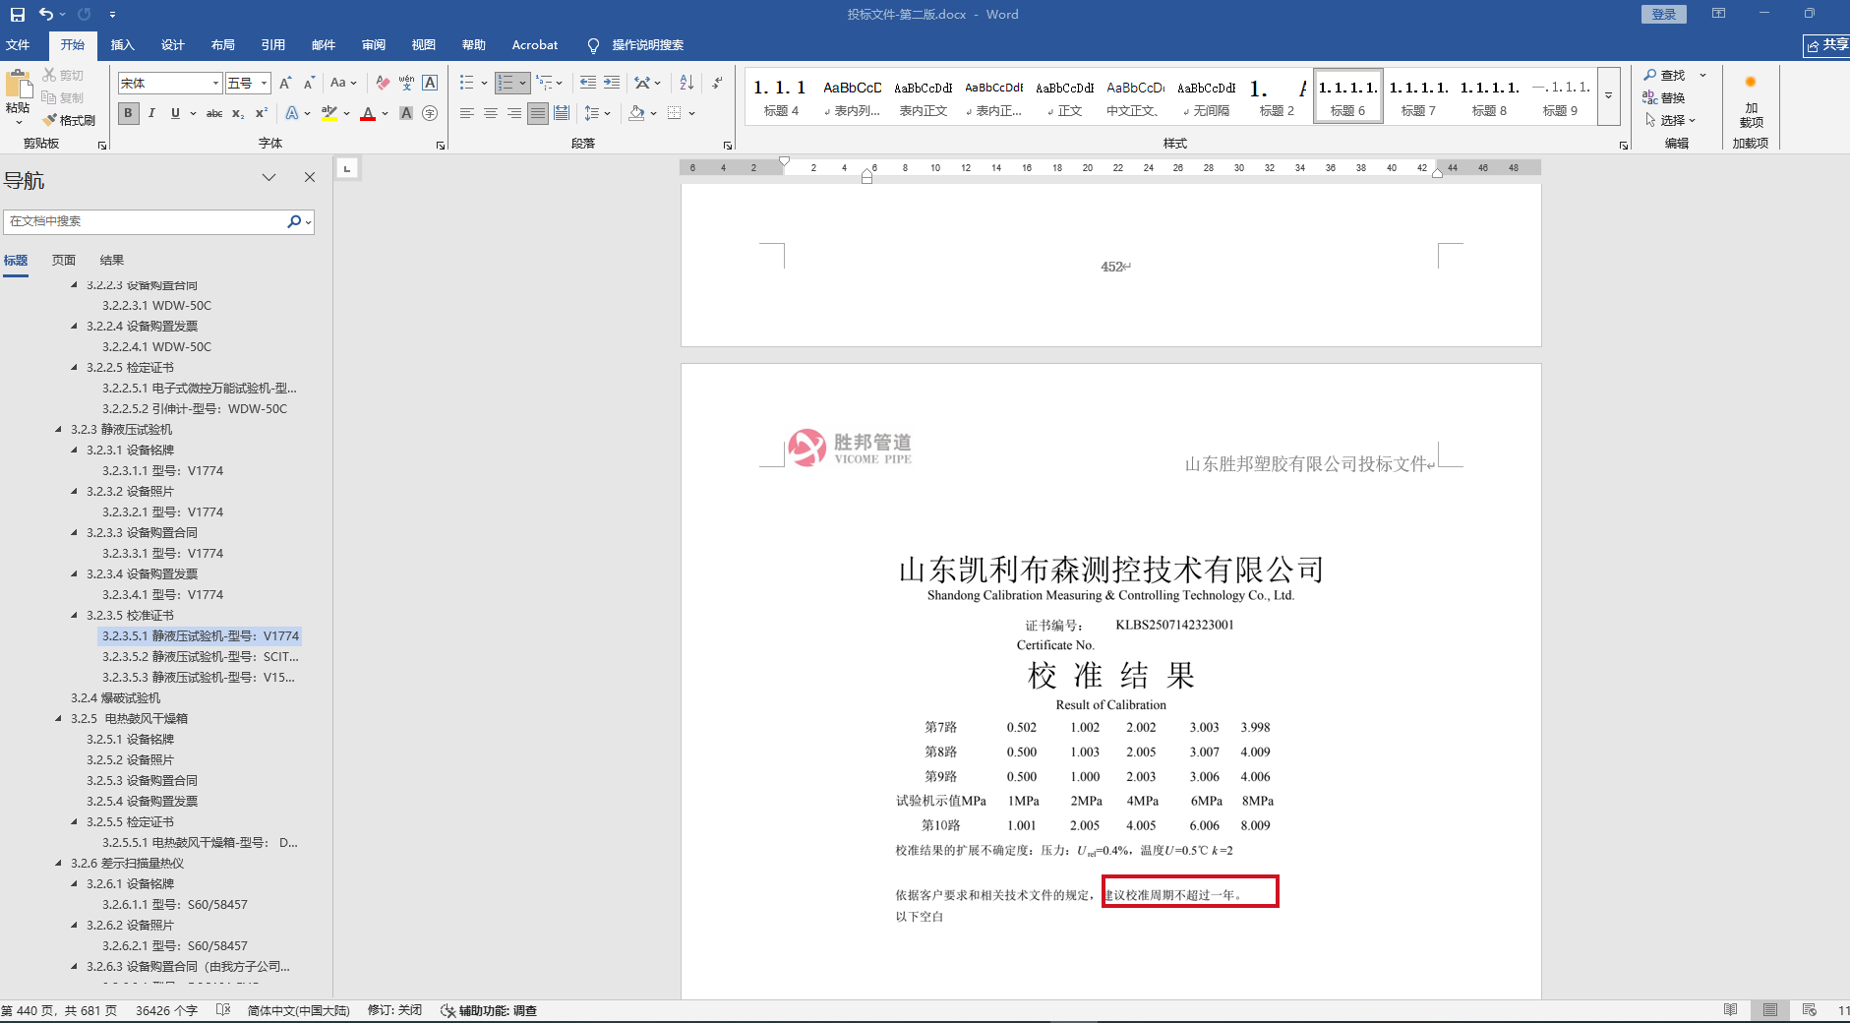Open the 选择 (Select) editing menu
This screenshot has width=1850, height=1023.
pos(1671,121)
